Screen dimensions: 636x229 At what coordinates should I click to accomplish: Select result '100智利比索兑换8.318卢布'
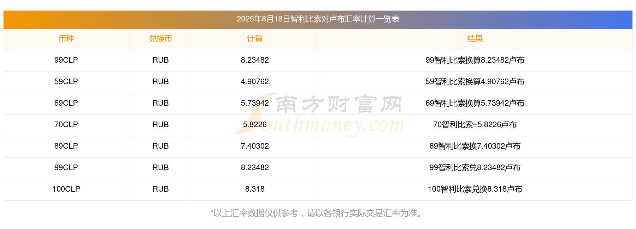(475, 189)
